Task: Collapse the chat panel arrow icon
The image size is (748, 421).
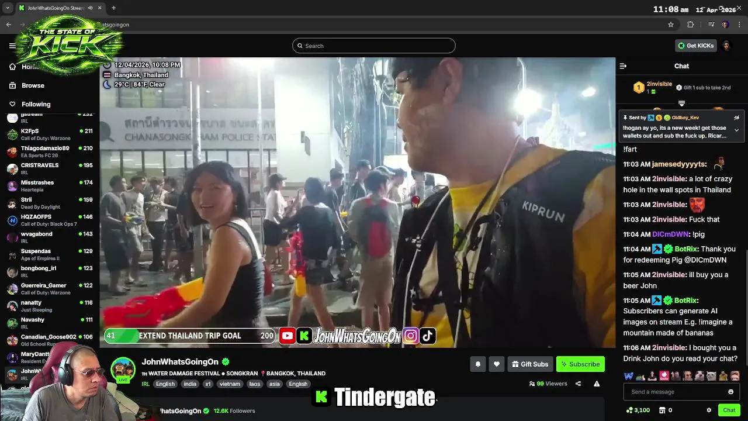Action: coord(623,66)
